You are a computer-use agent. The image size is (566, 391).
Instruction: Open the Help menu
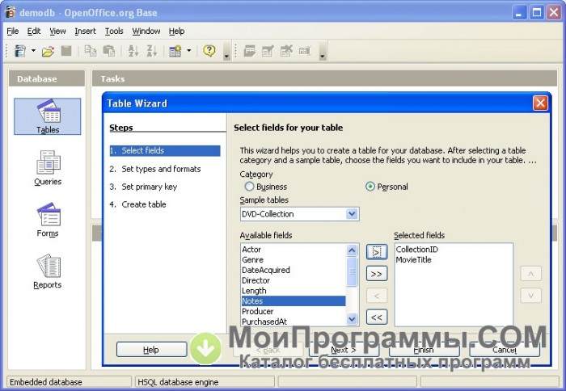tap(176, 32)
